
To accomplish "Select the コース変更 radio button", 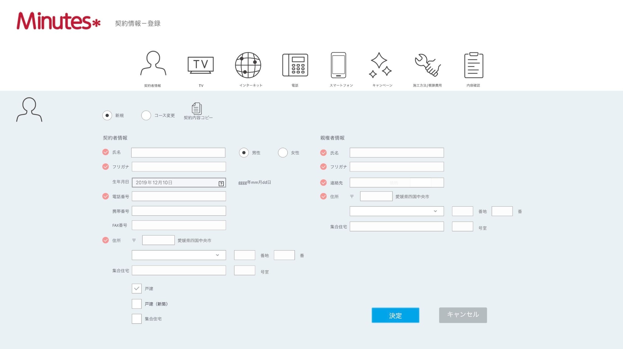I will (146, 116).
